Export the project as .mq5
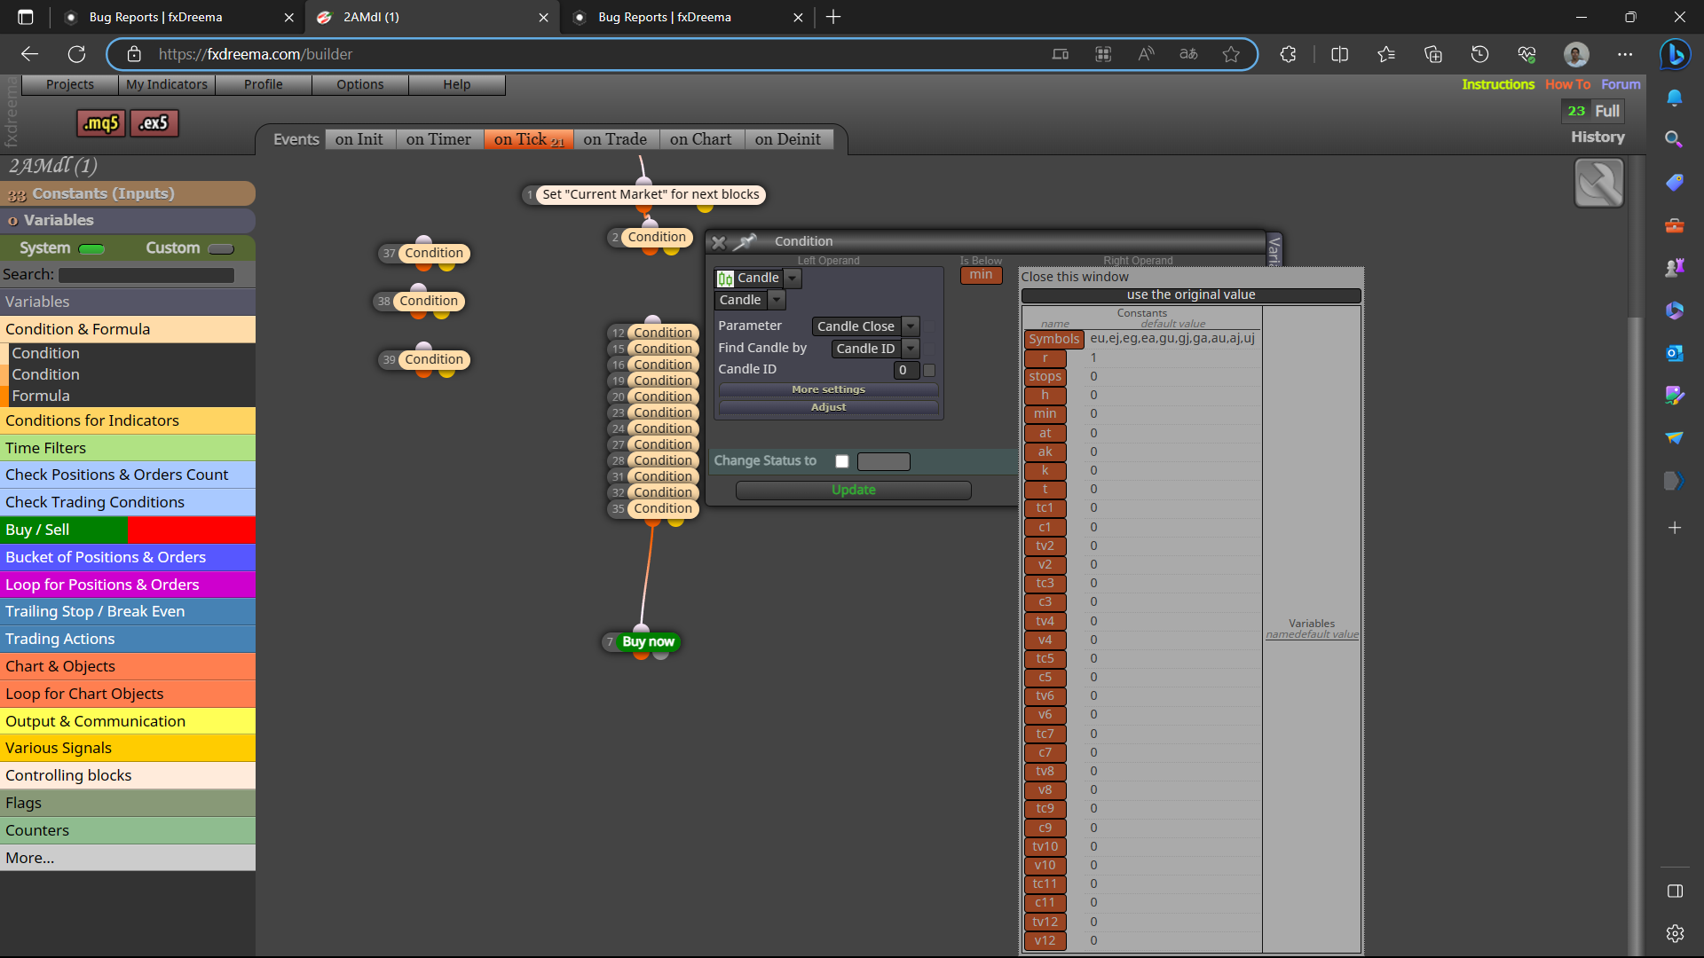The image size is (1704, 958). pyautogui.click(x=101, y=123)
